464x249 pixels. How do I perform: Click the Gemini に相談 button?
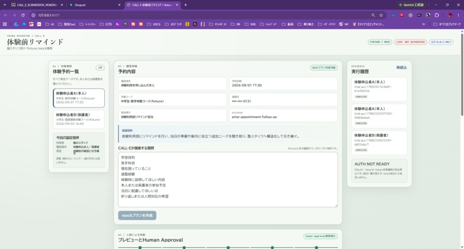pyautogui.click(x=411, y=5)
